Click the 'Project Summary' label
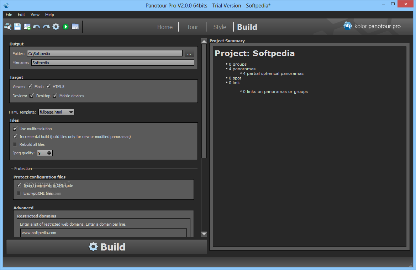This screenshot has width=416, height=270. coord(227,41)
